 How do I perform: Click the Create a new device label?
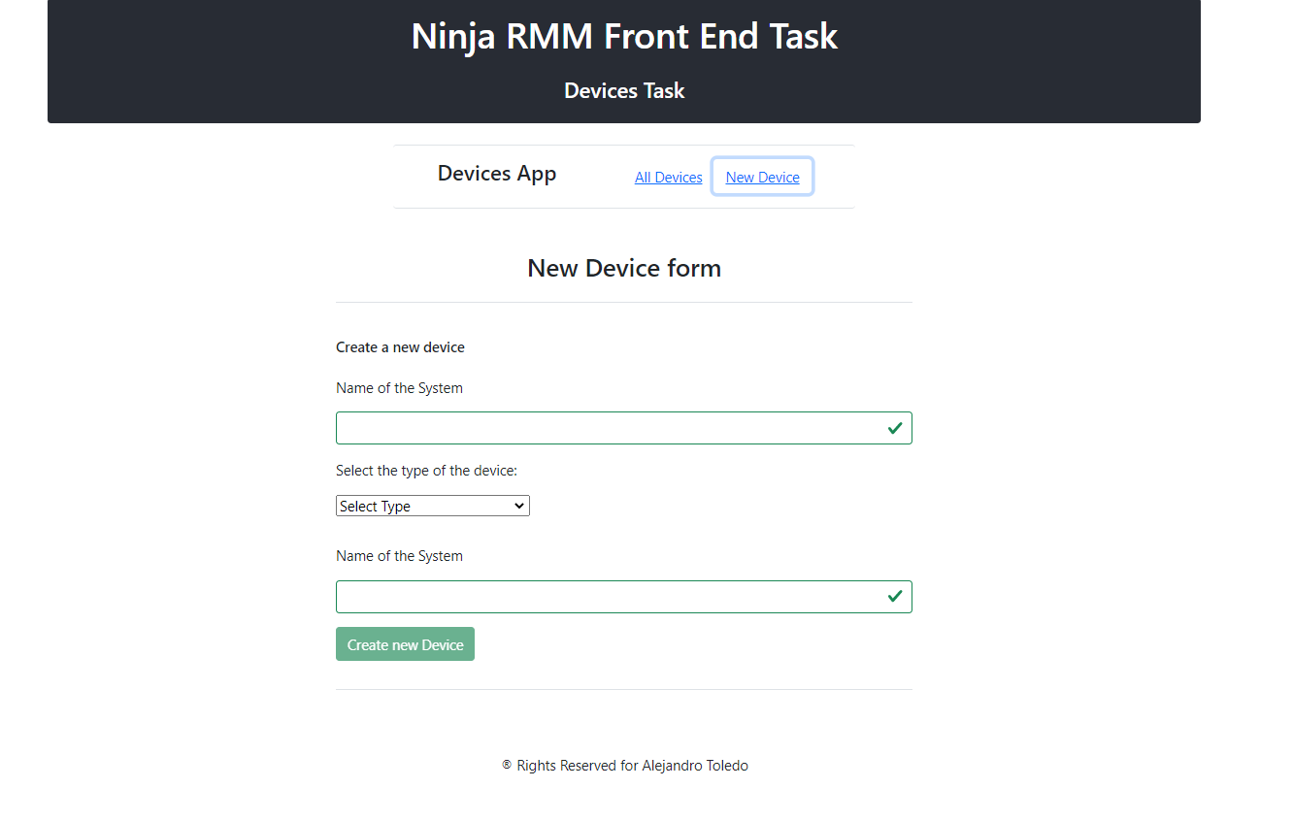pyautogui.click(x=400, y=347)
